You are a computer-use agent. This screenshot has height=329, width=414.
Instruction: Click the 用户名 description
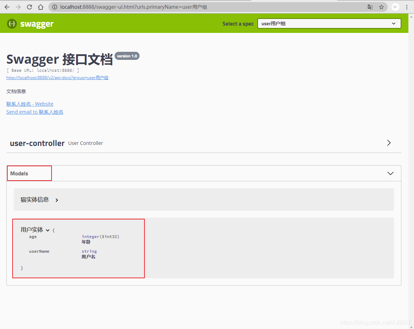tap(88, 257)
